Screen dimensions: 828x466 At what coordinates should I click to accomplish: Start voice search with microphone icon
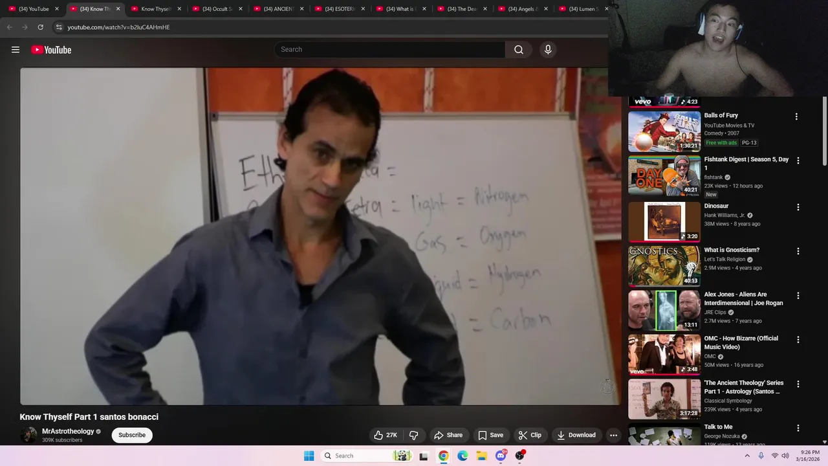[548, 50]
